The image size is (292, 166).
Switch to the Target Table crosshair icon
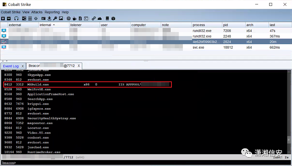(36, 18)
